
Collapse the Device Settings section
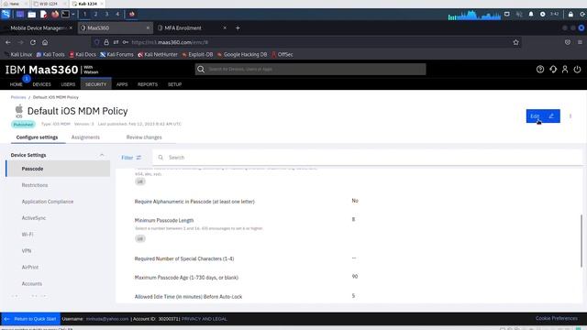102,155
